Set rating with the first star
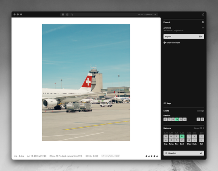 coord(146,156)
